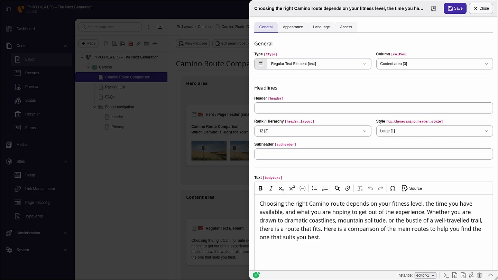
Task: Open the Access tab
Action: [x=346, y=27]
